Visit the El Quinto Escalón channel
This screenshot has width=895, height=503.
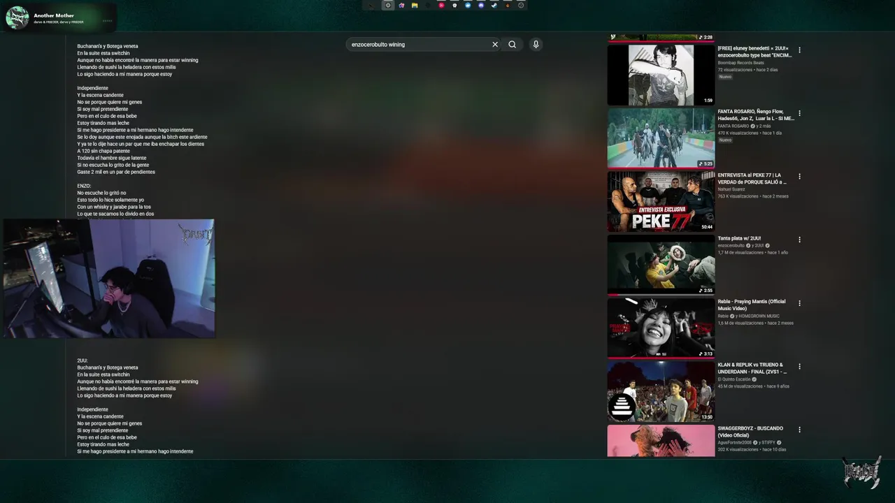[x=734, y=379]
